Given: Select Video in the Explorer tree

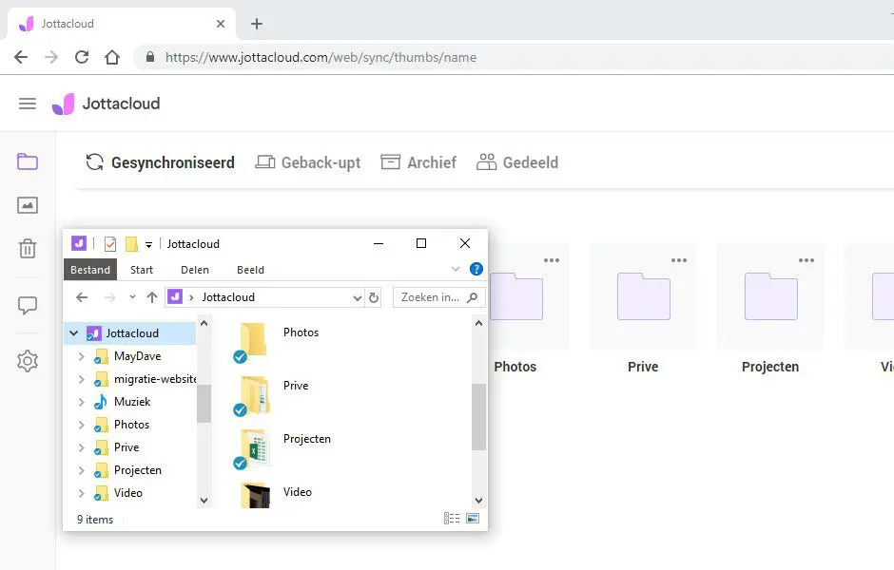Looking at the screenshot, I should coord(127,492).
